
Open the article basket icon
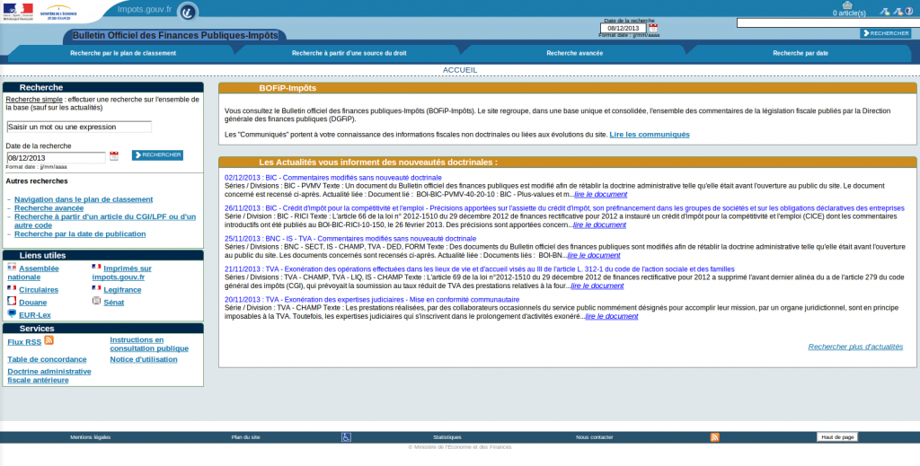pos(846,4)
